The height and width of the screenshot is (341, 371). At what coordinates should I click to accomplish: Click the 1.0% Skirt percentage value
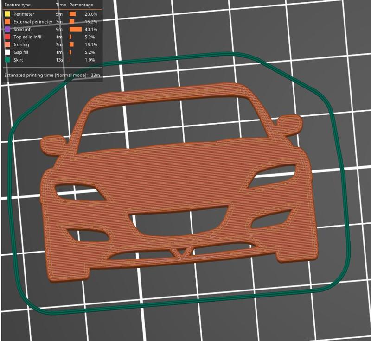pyautogui.click(x=90, y=60)
